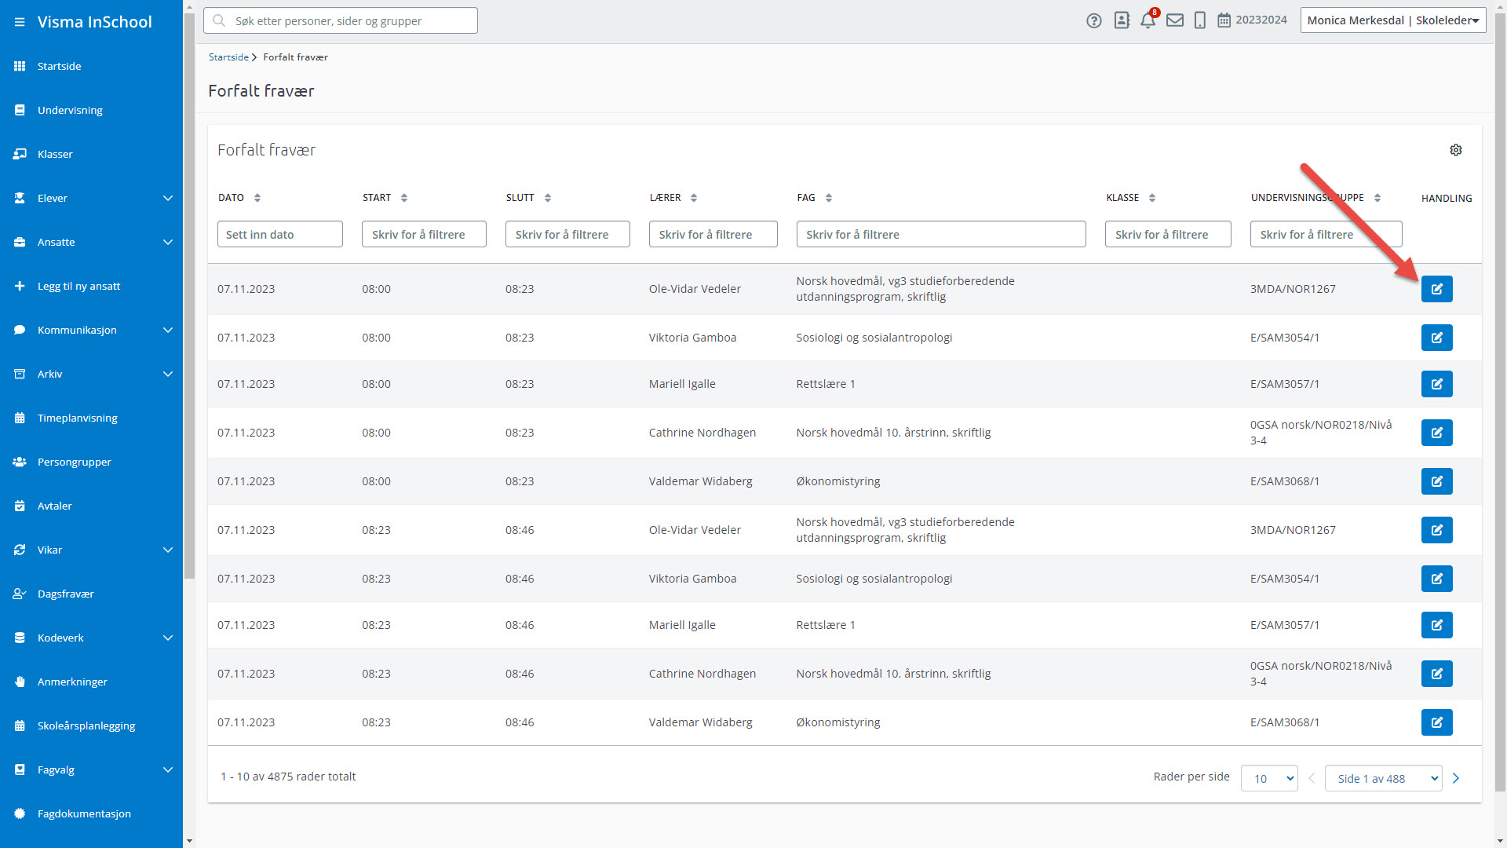The width and height of the screenshot is (1507, 848).
Task: Open the Rader per side dropdown
Action: [1269, 778]
